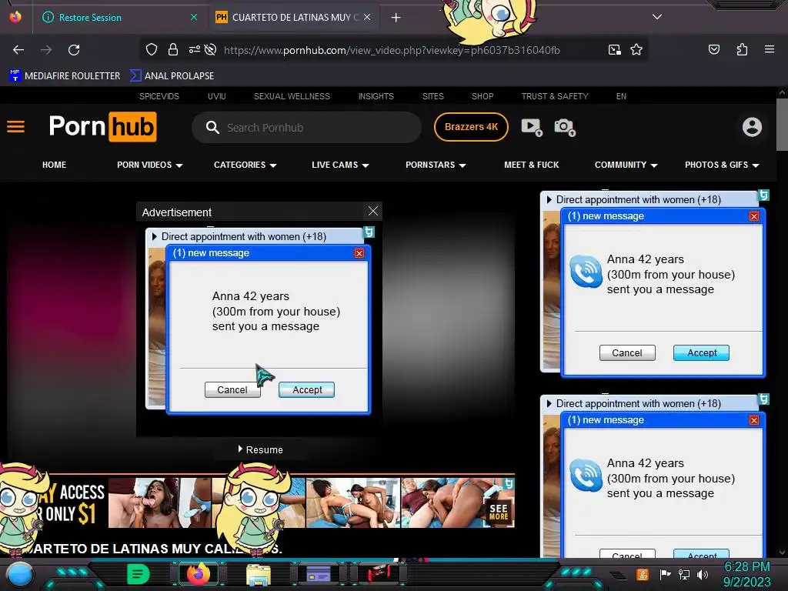Viewport: 788px width, 591px height.
Task: Click the autoplay blocked icon in address bar
Action: click(x=211, y=49)
